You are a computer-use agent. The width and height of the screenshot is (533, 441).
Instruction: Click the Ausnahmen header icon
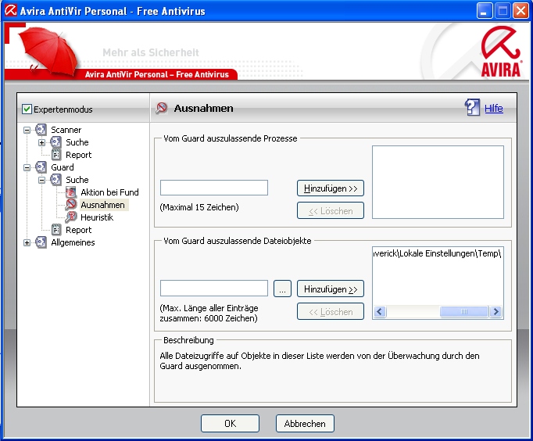(162, 108)
